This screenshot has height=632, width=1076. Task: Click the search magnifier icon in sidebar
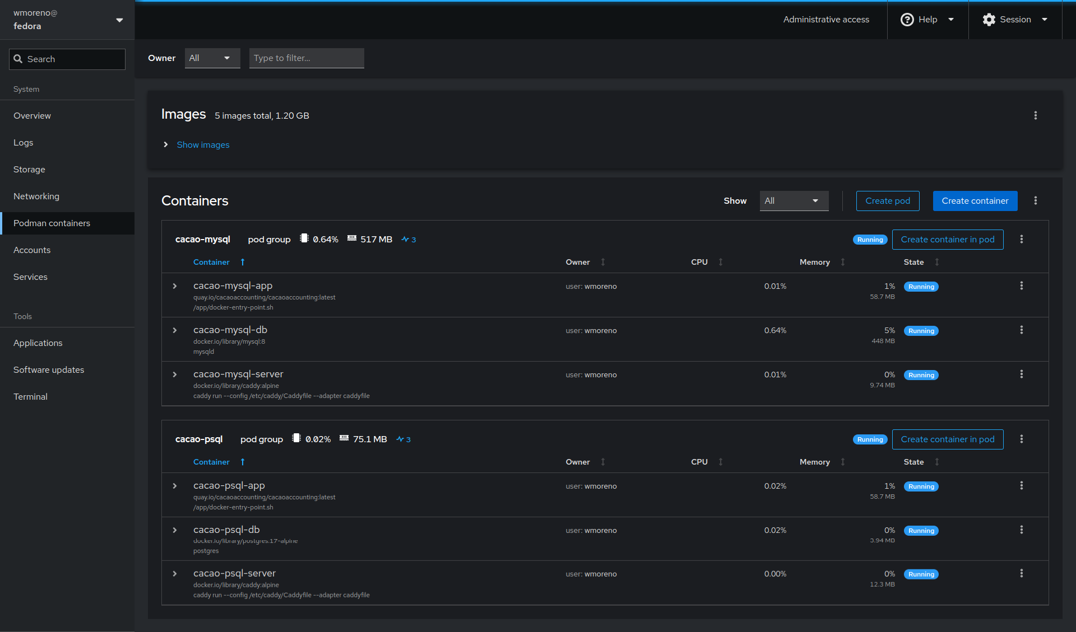18,59
